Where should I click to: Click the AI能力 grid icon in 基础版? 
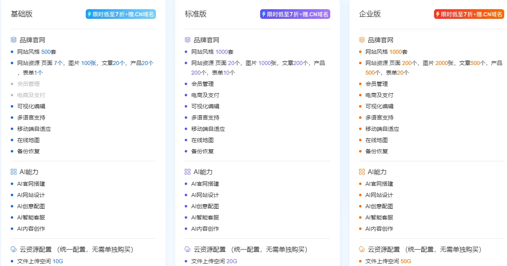[13, 171]
